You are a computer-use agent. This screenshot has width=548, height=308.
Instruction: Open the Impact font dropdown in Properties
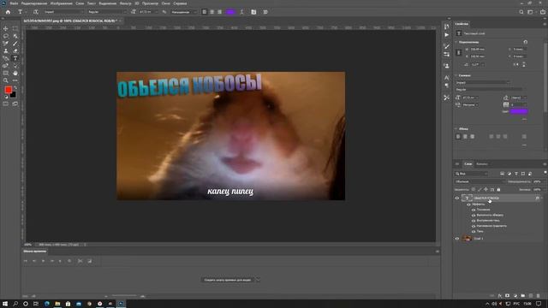click(483, 83)
